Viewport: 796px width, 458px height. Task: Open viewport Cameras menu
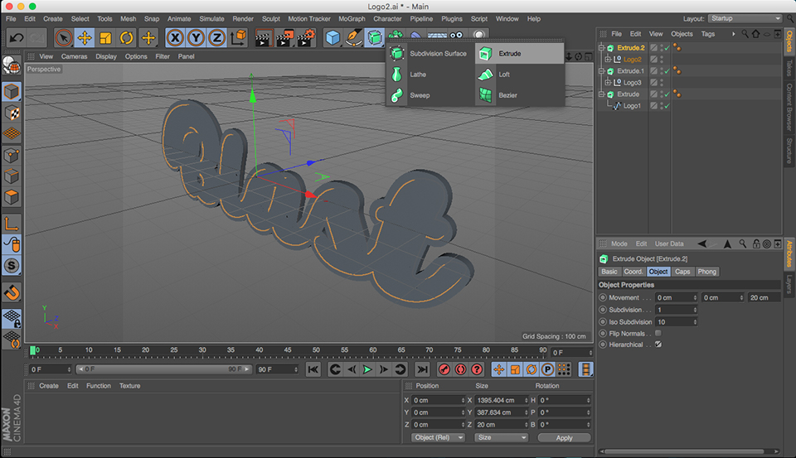click(74, 56)
